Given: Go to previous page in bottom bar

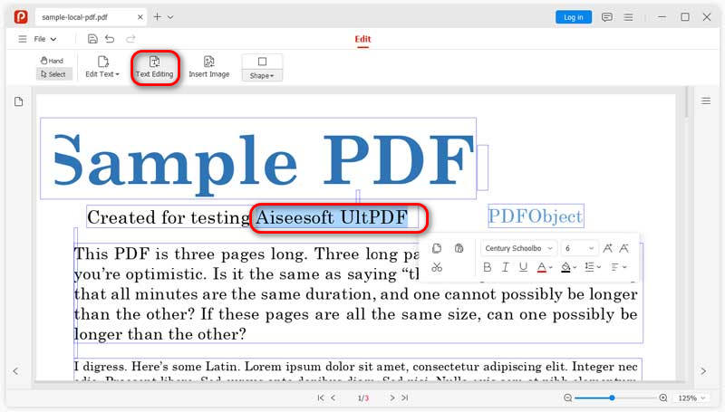Looking at the screenshot, I should pyautogui.click(x=333, y=398).
